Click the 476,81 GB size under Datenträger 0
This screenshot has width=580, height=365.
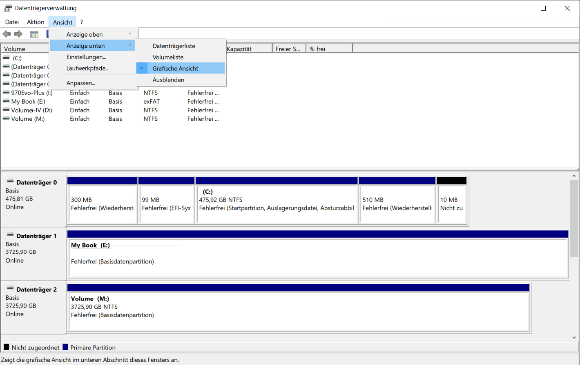pyautogui.click(x=19, y=199)
